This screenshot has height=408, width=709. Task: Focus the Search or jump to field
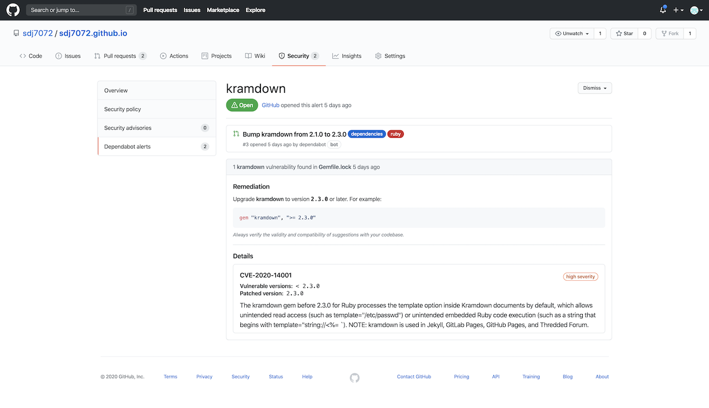(x=81, y=10)
